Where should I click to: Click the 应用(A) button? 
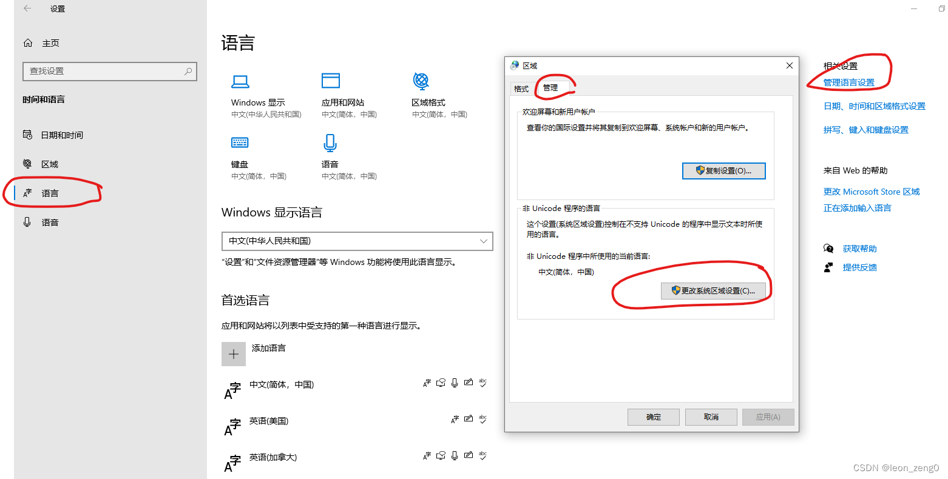click(768, 417)
